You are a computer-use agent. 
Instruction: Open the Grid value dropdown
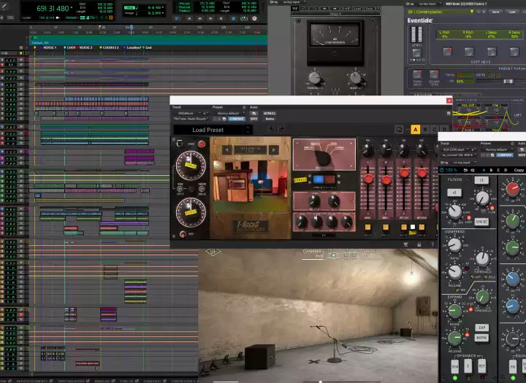click(x=163, y=7)
